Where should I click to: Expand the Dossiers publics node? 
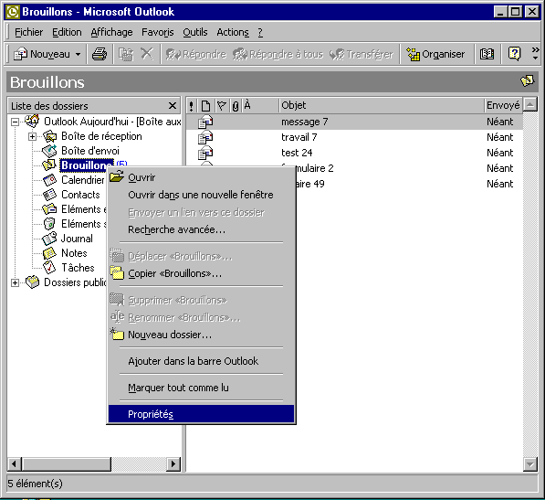tap(15, 282)
